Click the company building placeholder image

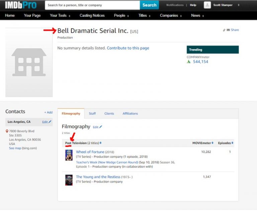29,62
